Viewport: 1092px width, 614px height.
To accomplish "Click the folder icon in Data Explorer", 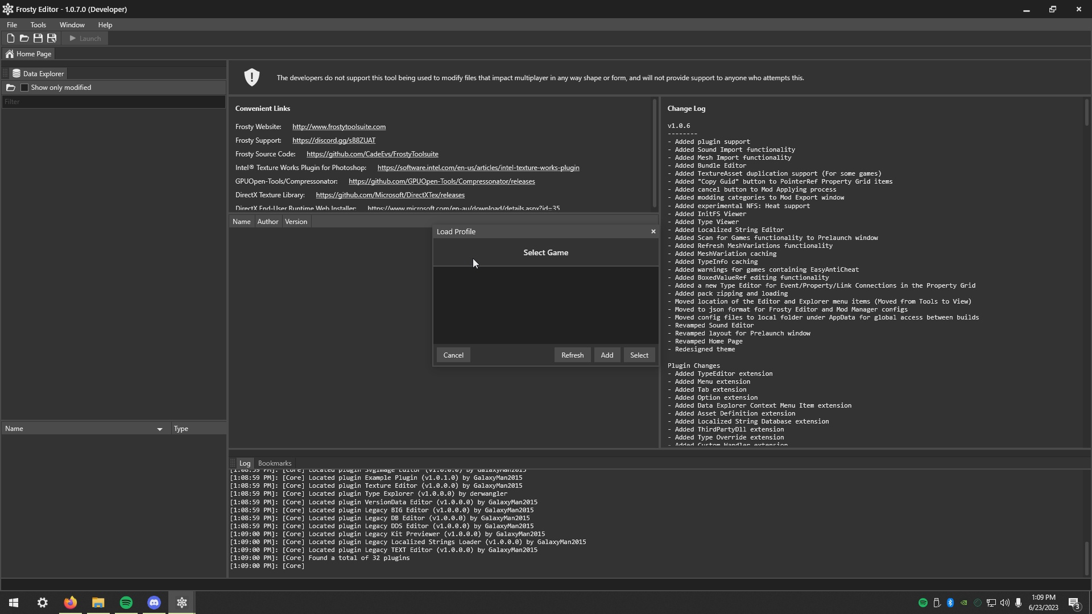I will [11, 88].
